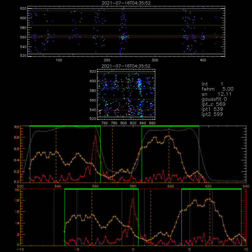Select the 'ipt1 539' readout line
Screen dimensions: 252x252
pyautogui.click(x=212, y=109)
